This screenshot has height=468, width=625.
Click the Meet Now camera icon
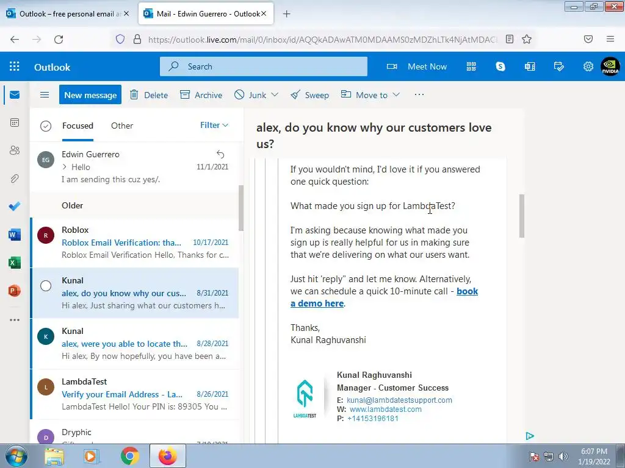392,66
